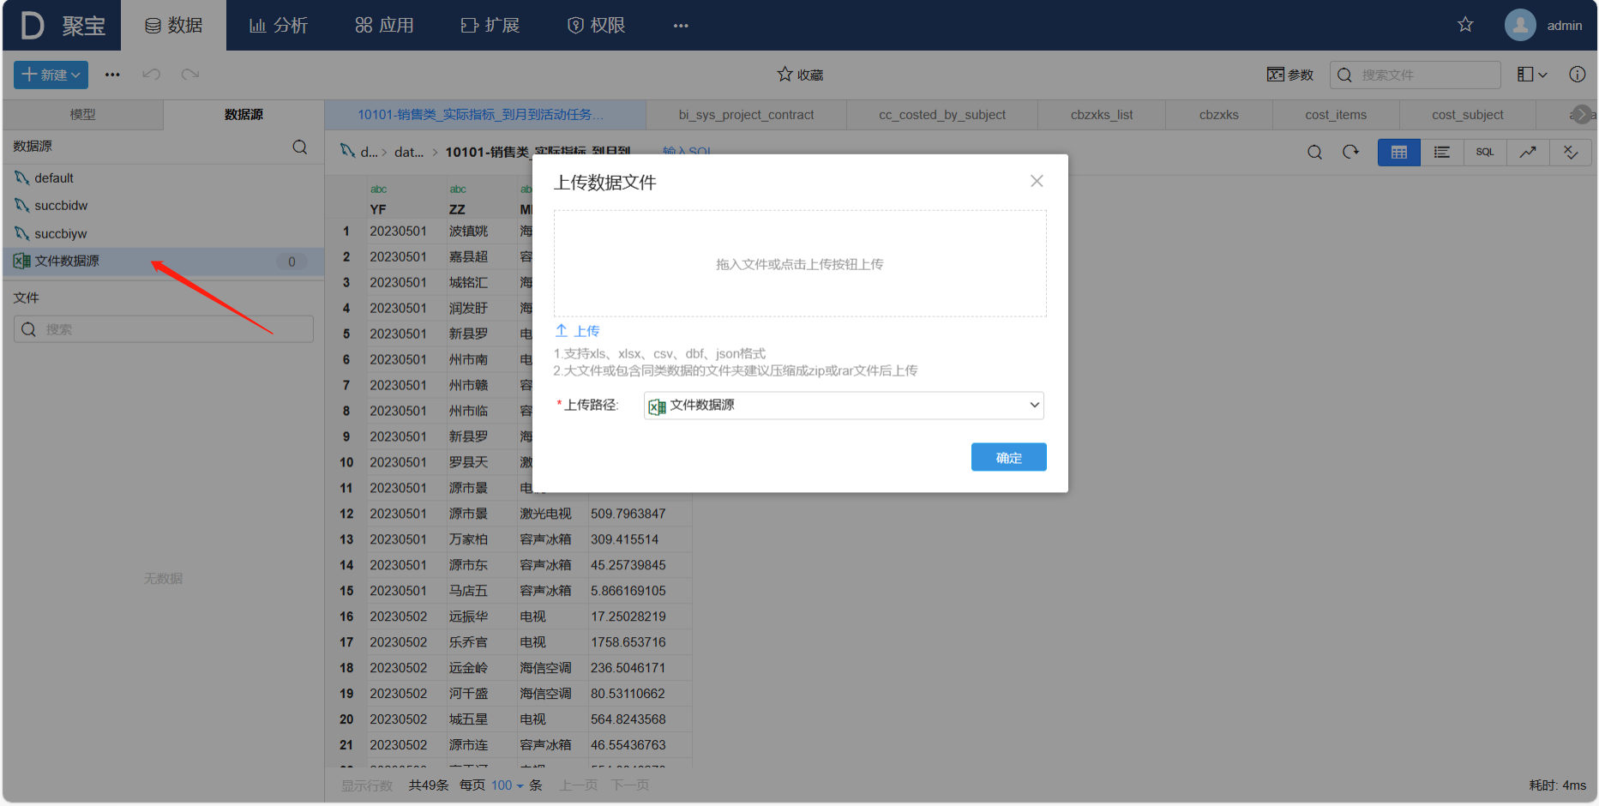Focus the 搜索文件 search field

[1415, 75]
